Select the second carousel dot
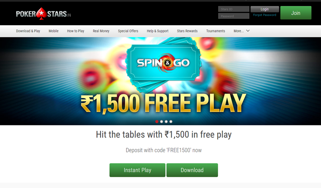 click(x=162, y=122)
